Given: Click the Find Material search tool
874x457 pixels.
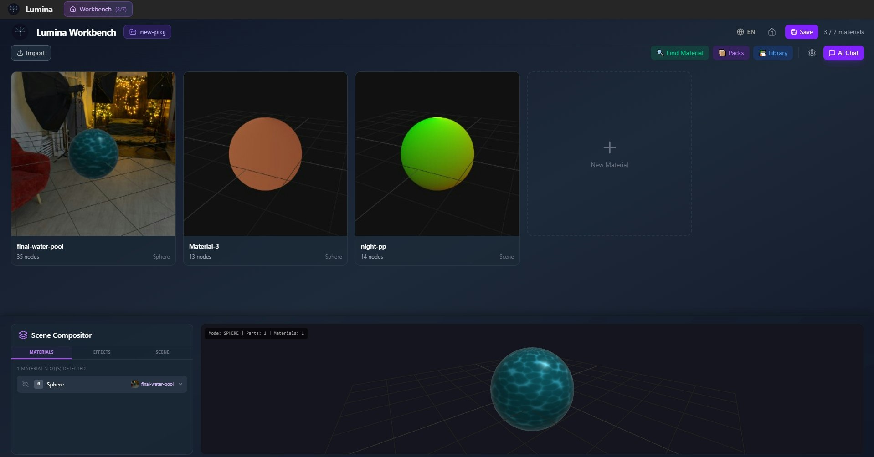Looking at the screenshot, I should tap(679, 52).
